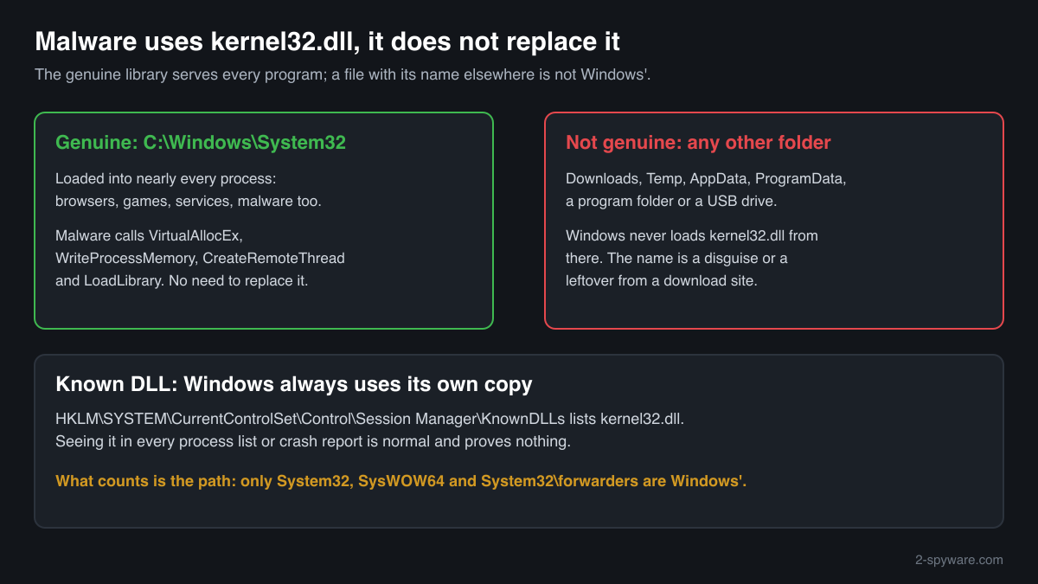Click the heading 'Known DLL: Windows always uses its own copy'
The image size is (1038, 584).
point(294,384)
